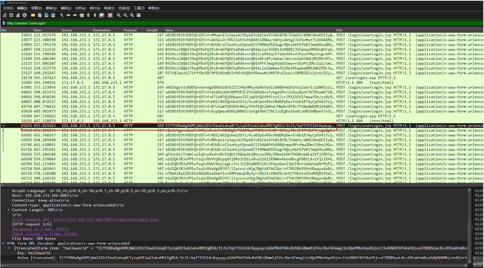Open the 跳转(G) menu
The image size is (484, 268).
point(51,8)
